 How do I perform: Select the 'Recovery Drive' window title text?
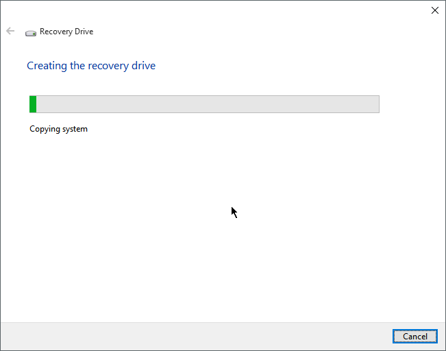coord(66,32)
